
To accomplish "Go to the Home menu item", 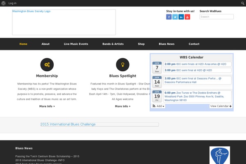I will click(23, 44).
